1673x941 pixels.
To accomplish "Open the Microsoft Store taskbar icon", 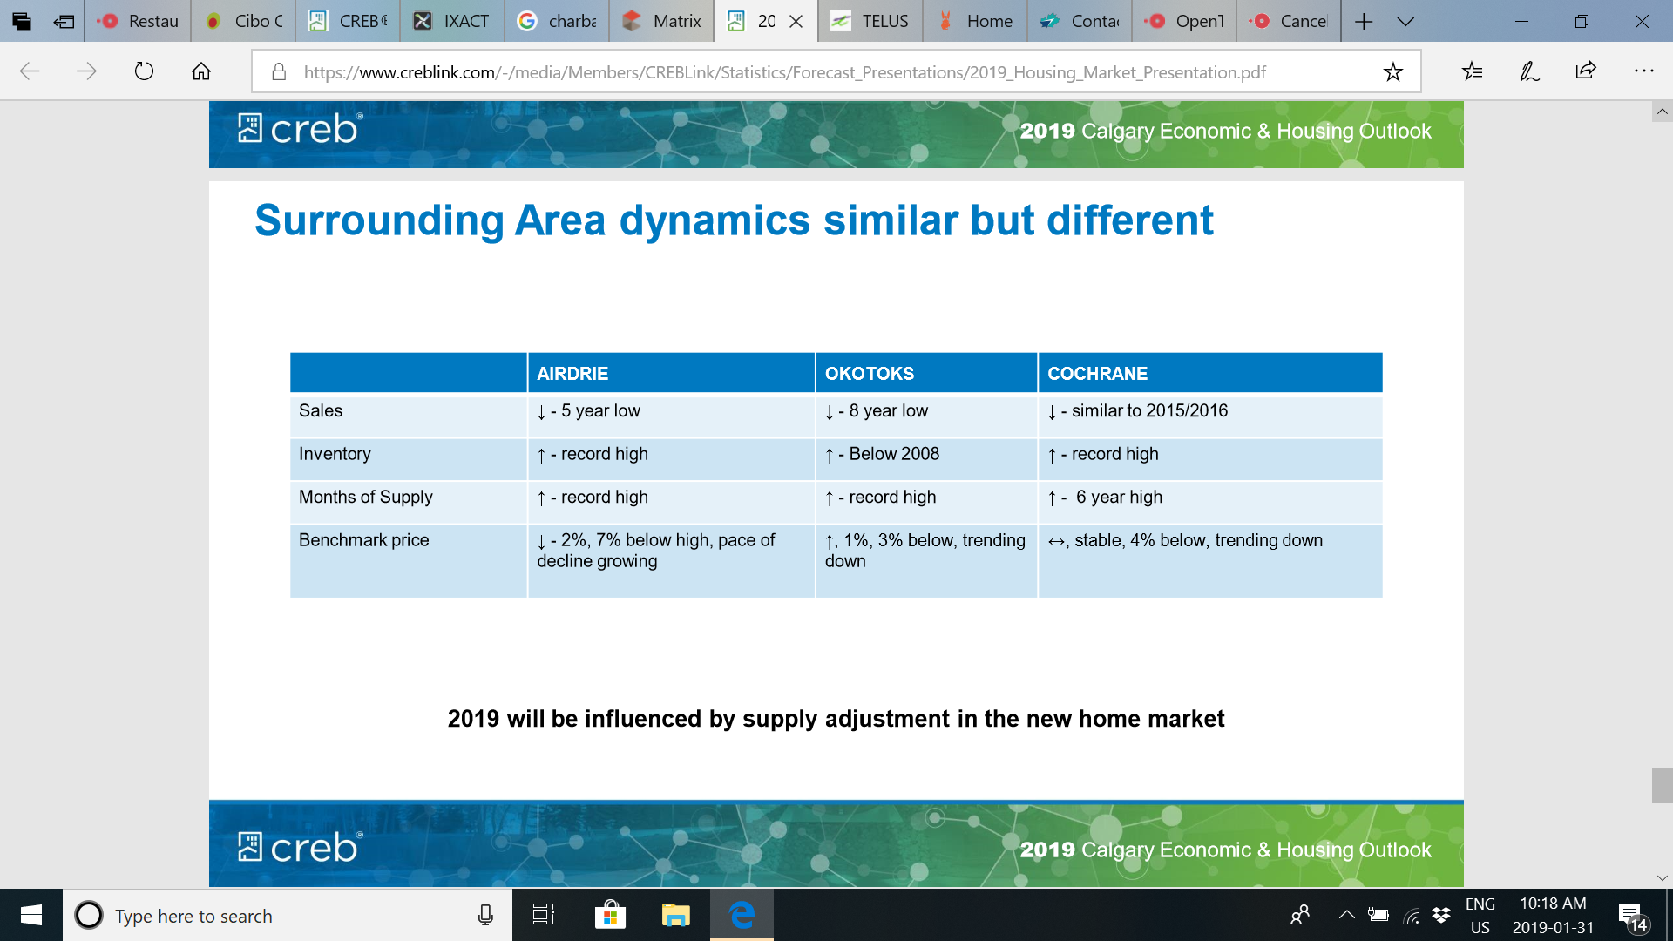I will pyautogui.click(x=610, y=915).
